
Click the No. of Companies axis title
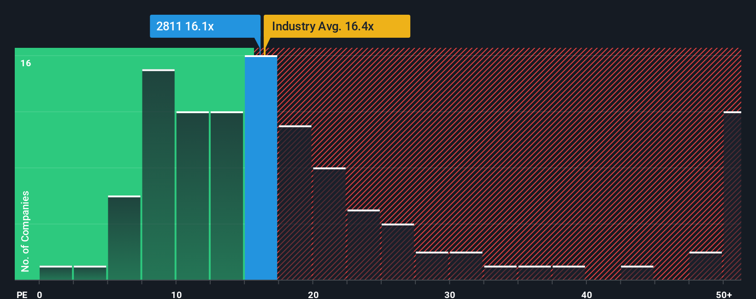(x=25, y=231)
